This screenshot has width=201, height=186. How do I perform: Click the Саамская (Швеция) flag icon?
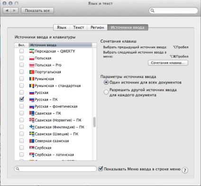point(32,134)
